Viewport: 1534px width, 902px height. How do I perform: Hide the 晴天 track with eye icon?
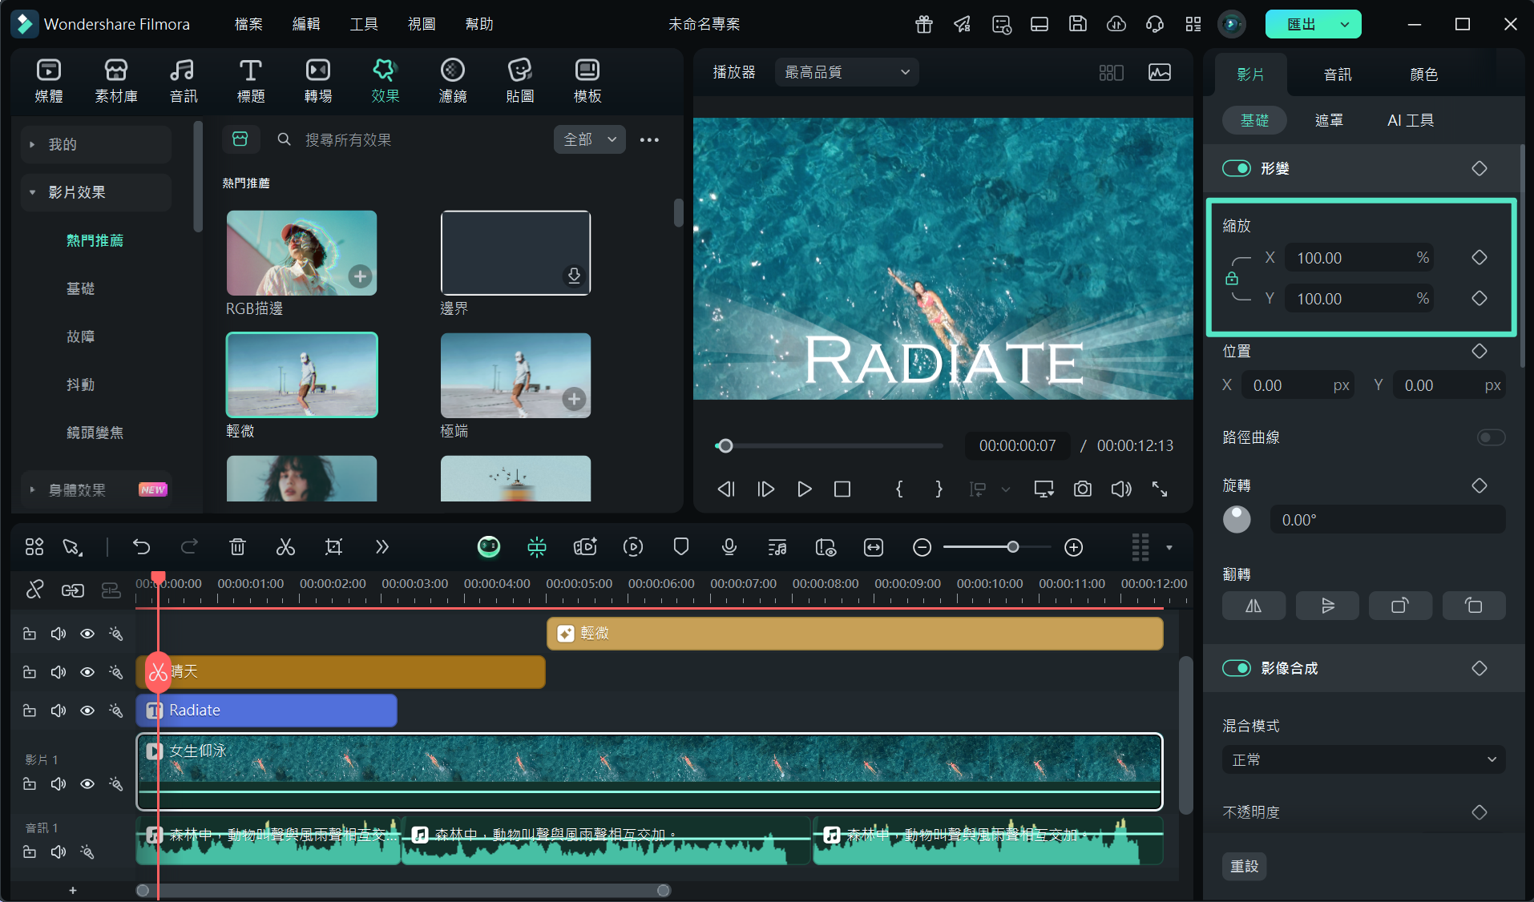(x=87, y=672)
